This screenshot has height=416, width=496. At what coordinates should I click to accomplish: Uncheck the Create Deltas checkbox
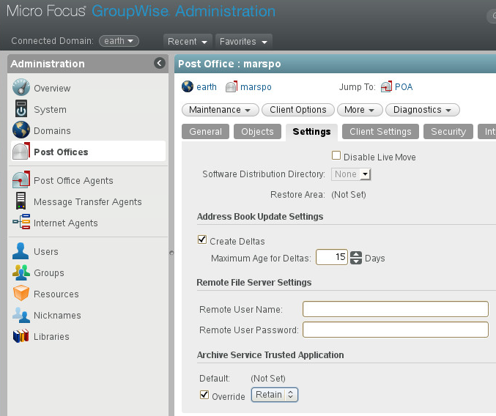click(x=202, y=239)
